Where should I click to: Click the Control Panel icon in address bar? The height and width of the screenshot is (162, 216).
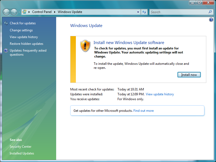(24, 12)
